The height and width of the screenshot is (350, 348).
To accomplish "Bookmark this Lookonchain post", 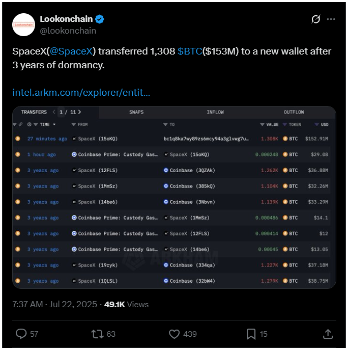I will [251, 334].
